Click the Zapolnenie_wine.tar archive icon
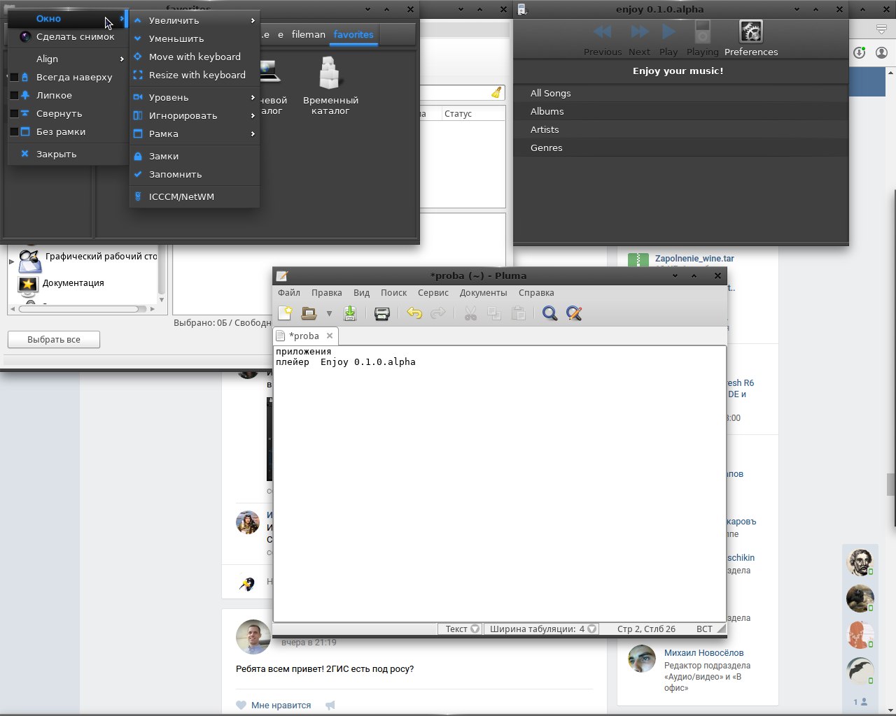The height and width of the screenshot is (716, 896). pyautogui.click(x=638, y=260)
